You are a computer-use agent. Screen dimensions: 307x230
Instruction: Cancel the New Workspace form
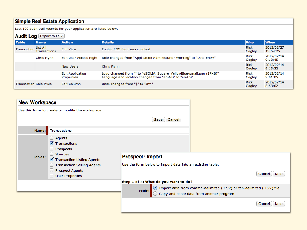tap(173, 119)
